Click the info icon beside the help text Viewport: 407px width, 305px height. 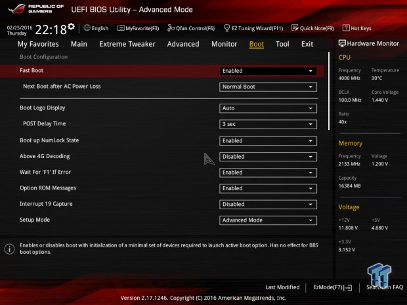point(9,249)
